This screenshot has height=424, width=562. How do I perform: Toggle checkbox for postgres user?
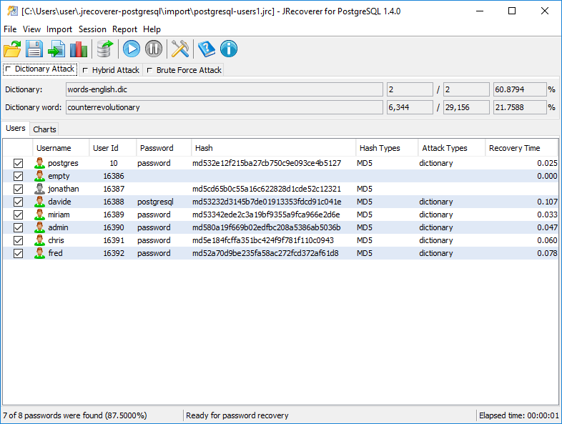coord(19,164)
